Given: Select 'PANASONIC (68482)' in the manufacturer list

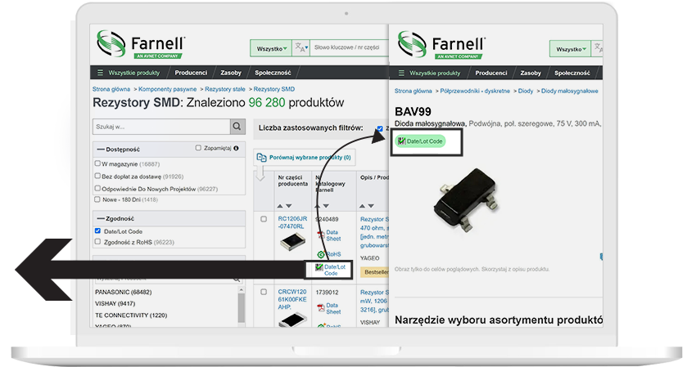Looking at the screenshot, I should pos(124,292).
